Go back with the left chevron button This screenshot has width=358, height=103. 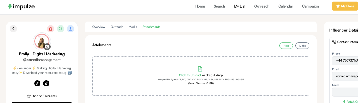coord(13,29)
